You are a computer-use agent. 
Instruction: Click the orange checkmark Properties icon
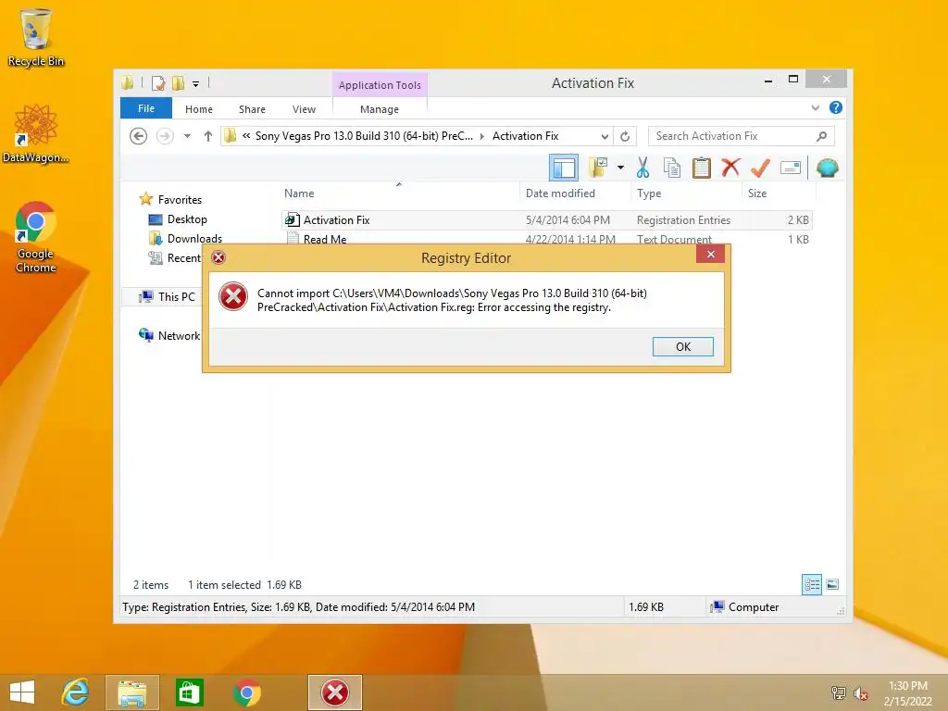click(x=761, y=168)
